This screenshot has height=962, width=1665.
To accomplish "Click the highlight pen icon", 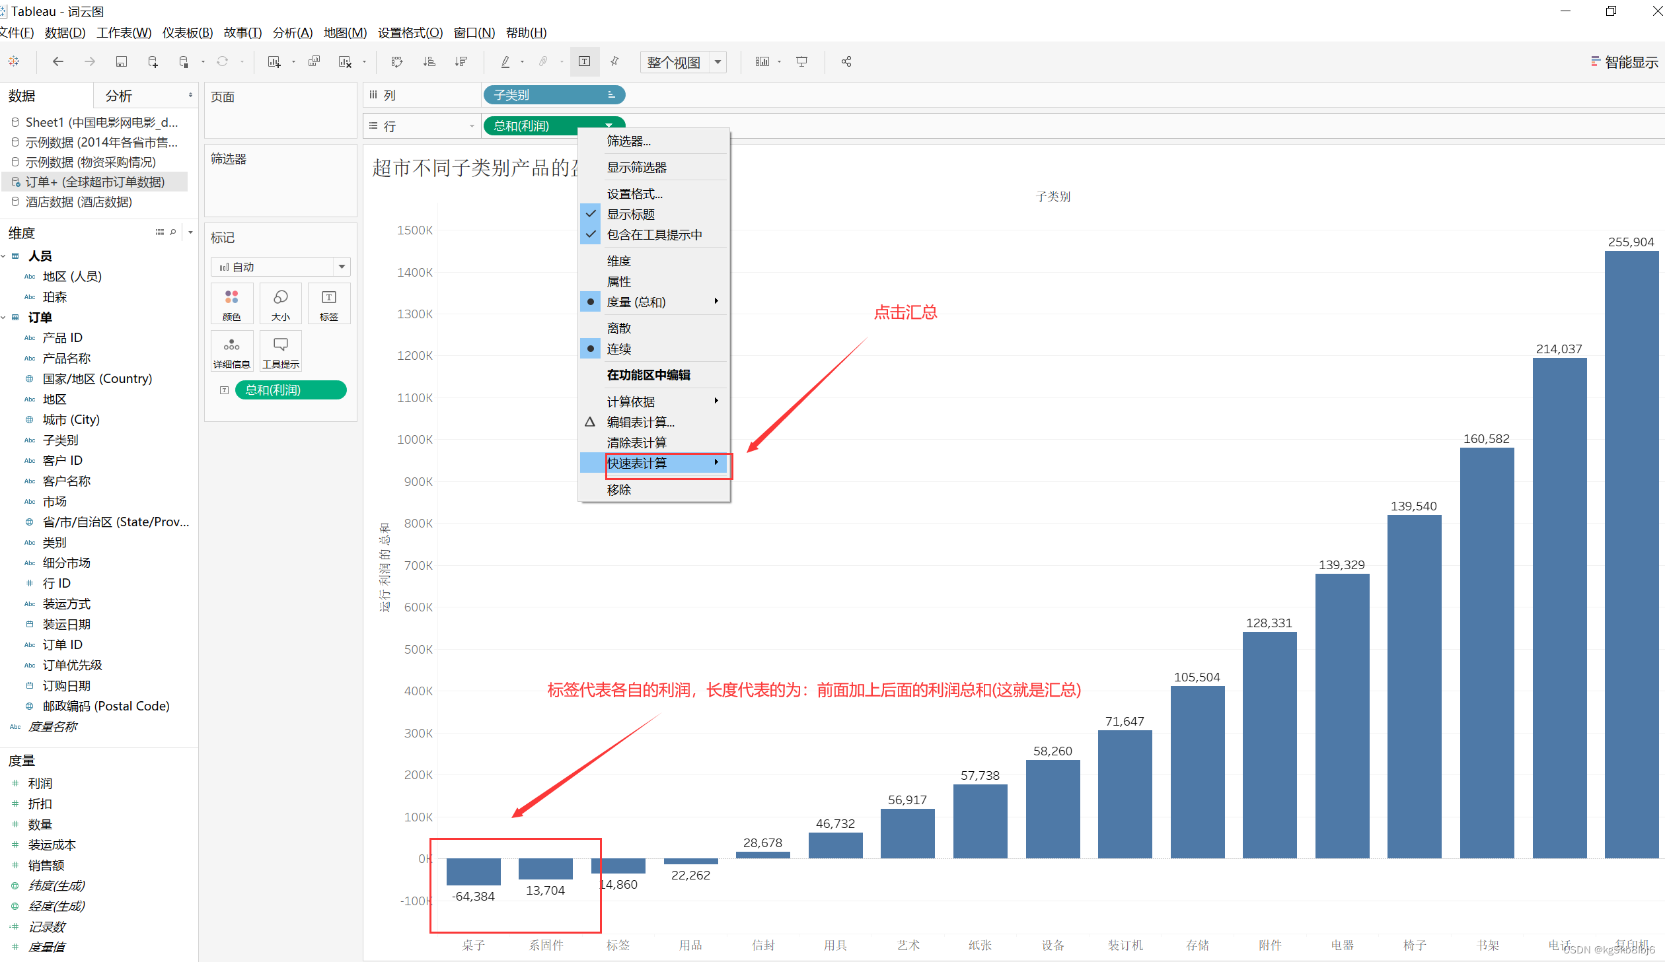I will [x=505, y=61].
